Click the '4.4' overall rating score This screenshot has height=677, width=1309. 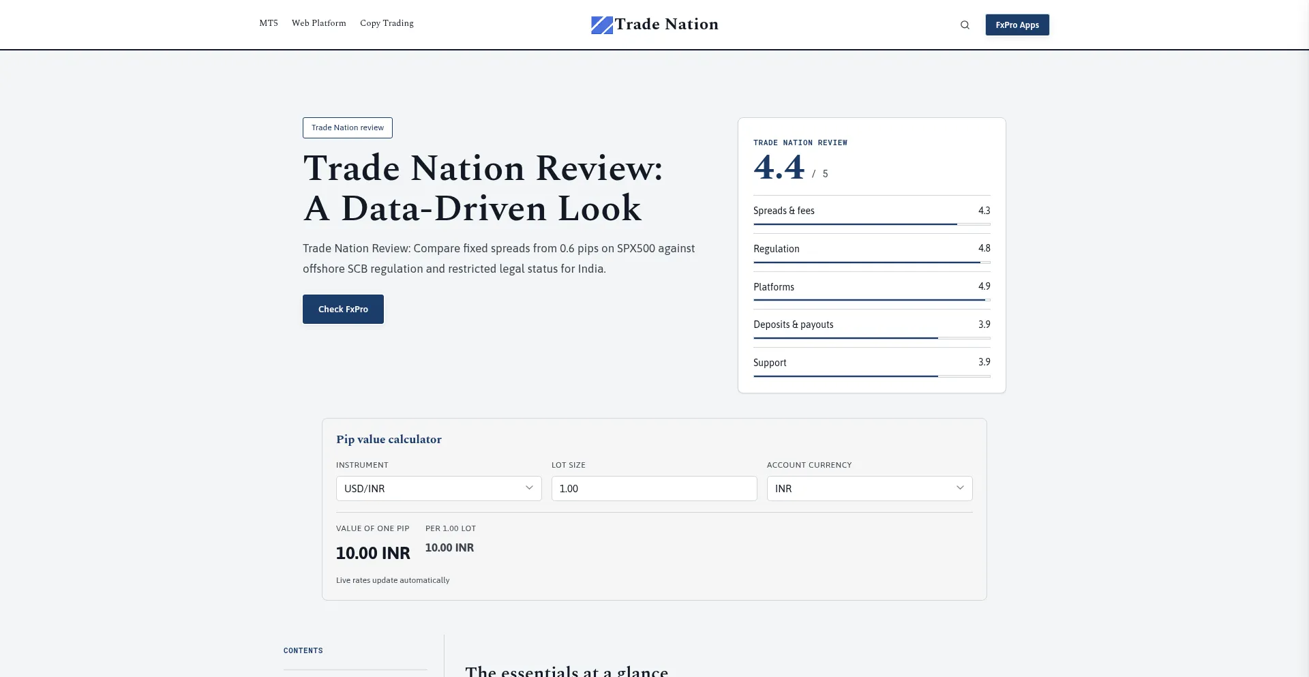click(x=779, y=167)
